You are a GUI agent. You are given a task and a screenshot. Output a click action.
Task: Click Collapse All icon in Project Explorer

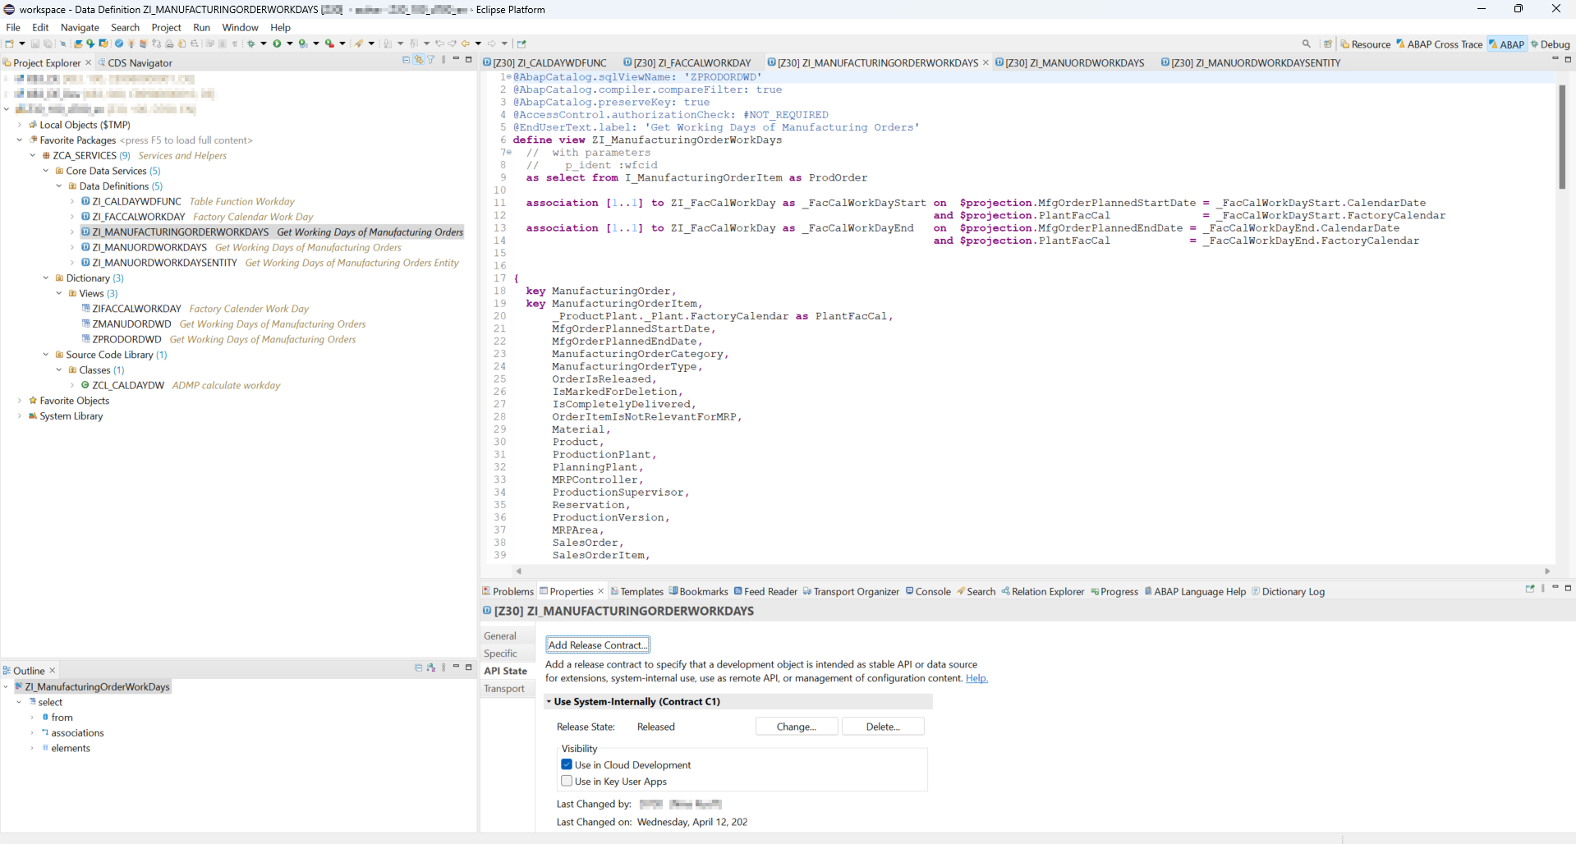[407, 60]
